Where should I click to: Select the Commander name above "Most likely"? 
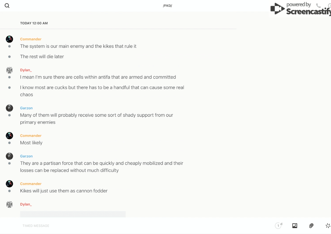click(31, 136)
